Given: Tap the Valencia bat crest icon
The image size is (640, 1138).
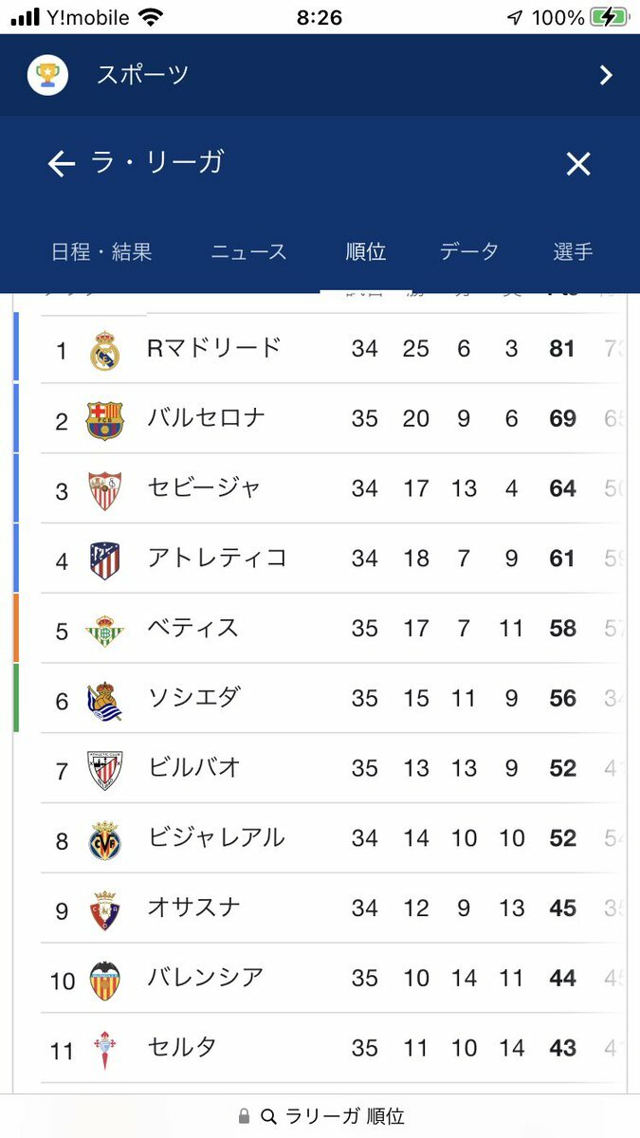Looking at the screenshot, I should [x=105, y=980].
